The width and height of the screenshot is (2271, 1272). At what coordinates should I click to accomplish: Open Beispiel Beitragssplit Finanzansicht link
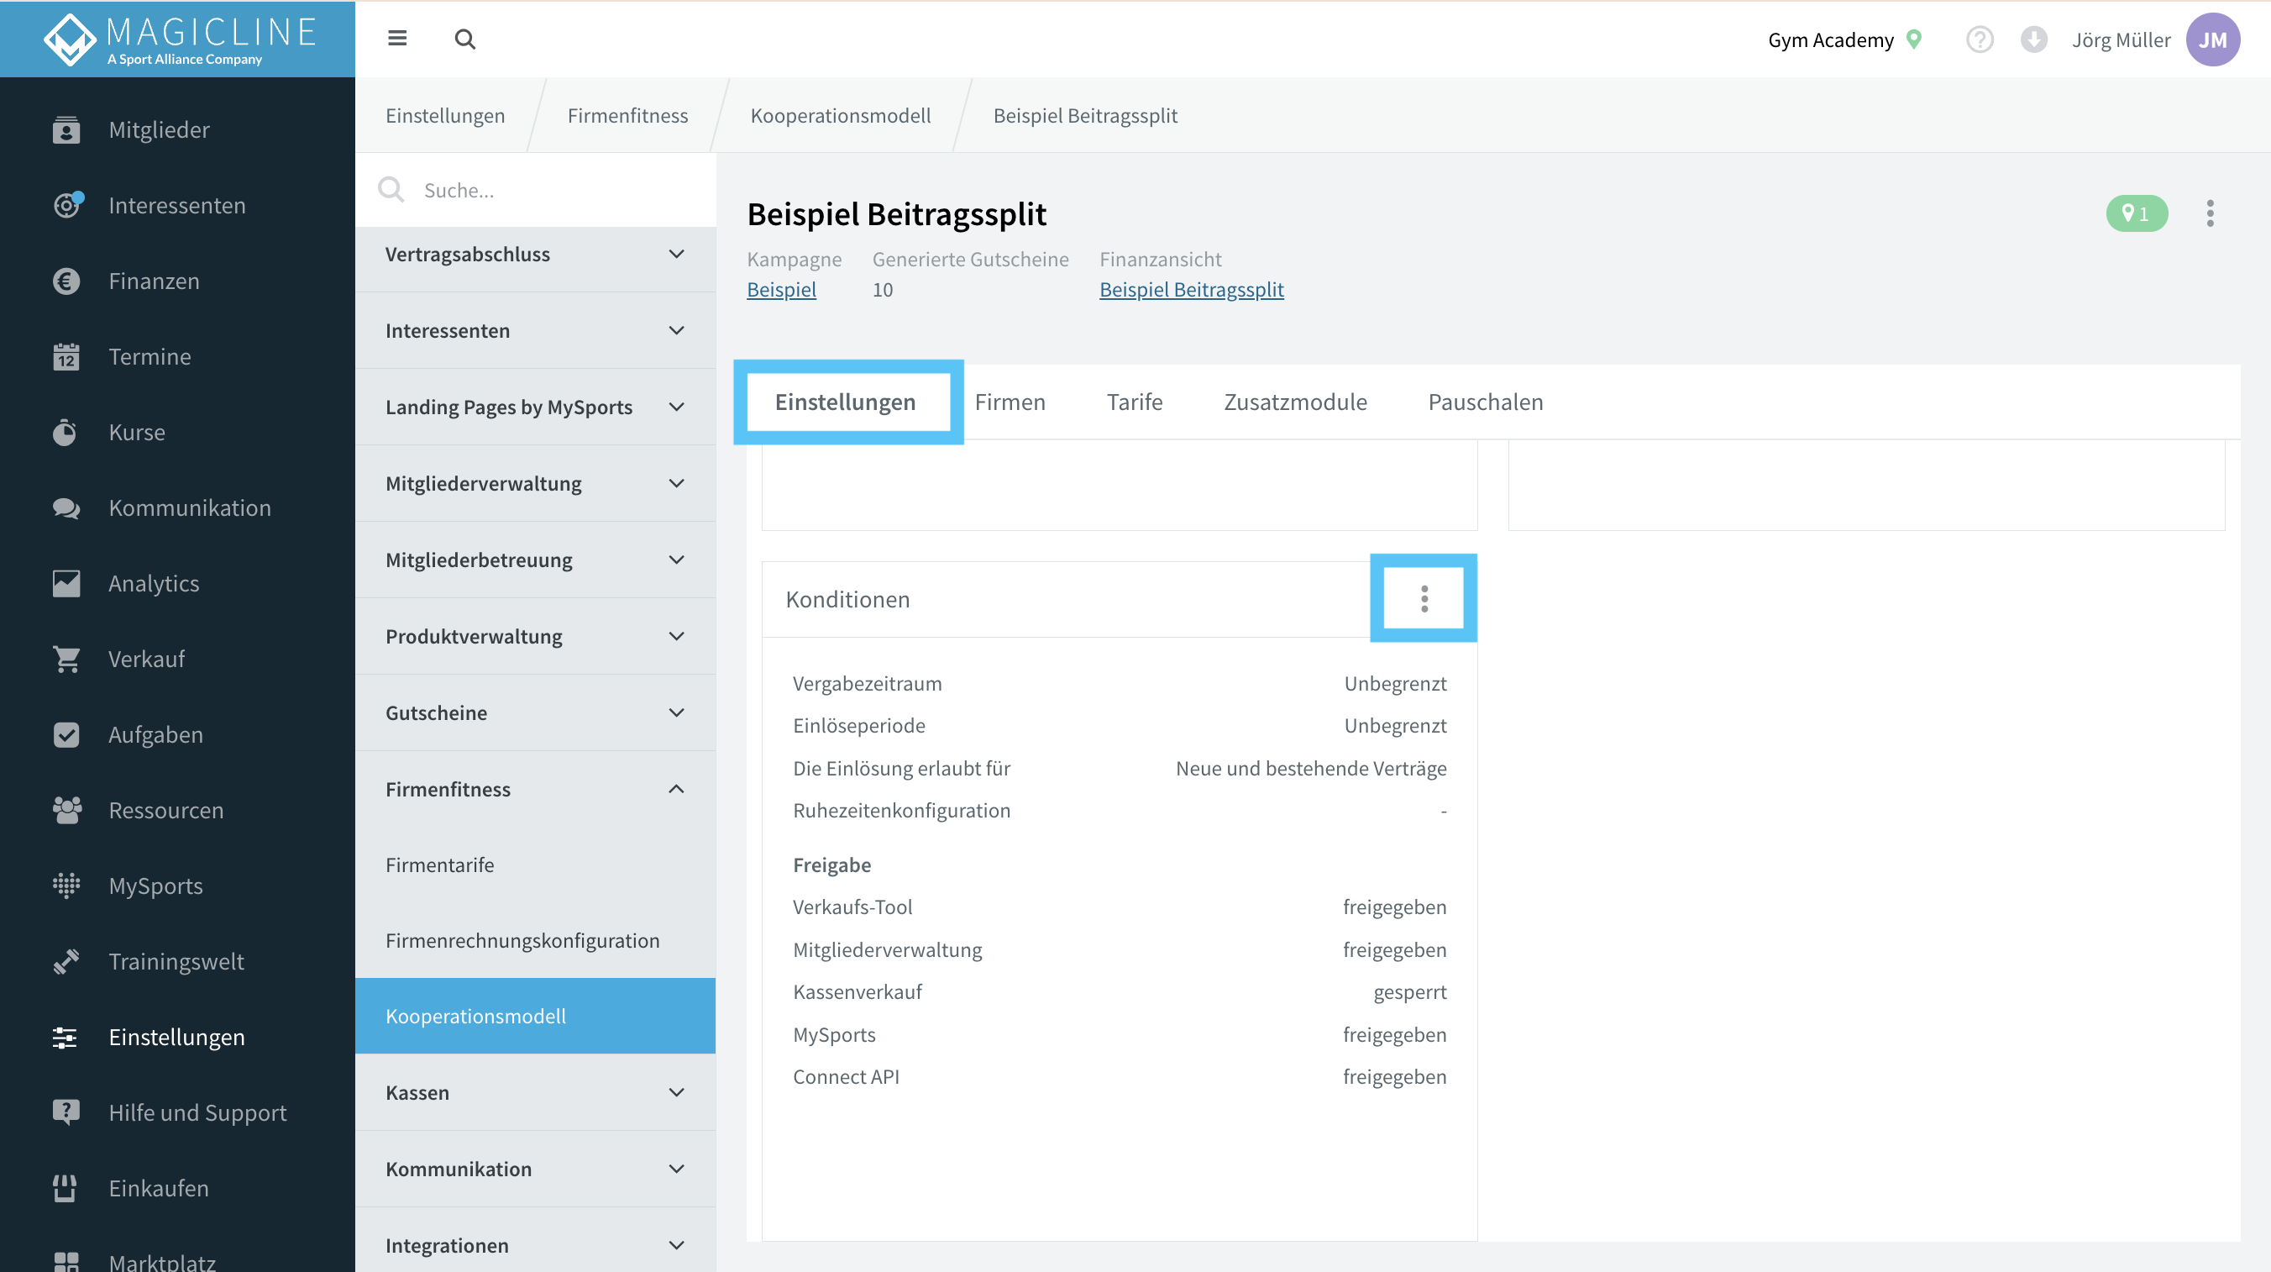pyautogui.click(x=1191, y=289)
